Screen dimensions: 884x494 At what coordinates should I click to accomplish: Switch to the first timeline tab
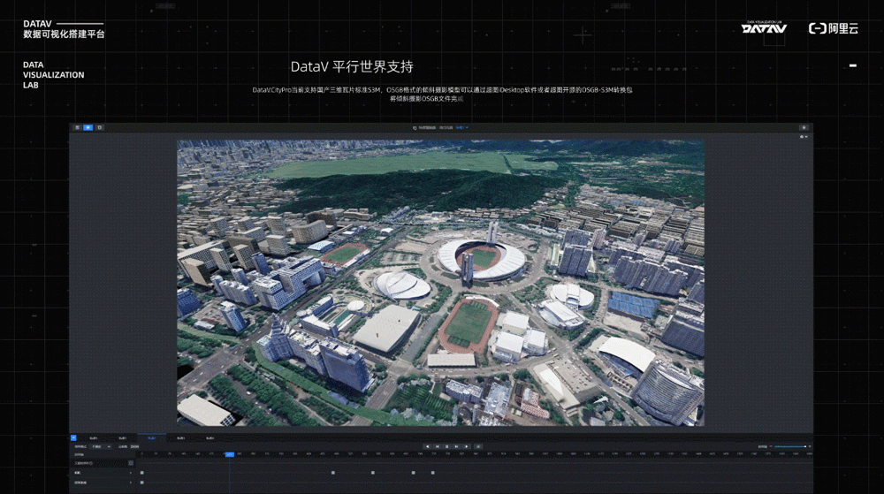[94, 437]
